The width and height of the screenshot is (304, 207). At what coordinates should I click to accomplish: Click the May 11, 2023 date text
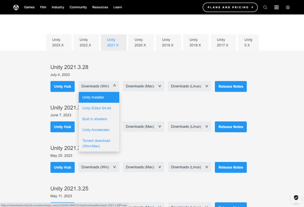(61, 196)
